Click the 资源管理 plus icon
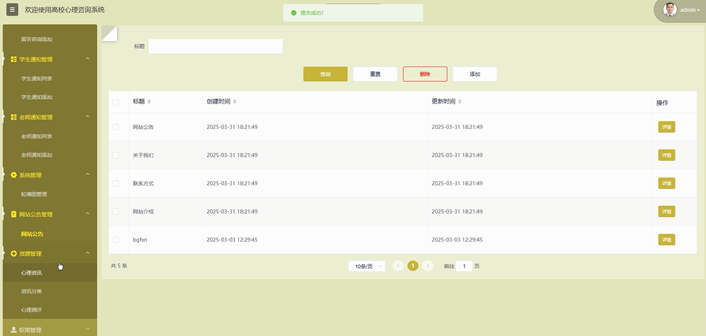The image size is (706, 336). coord(14,254)
